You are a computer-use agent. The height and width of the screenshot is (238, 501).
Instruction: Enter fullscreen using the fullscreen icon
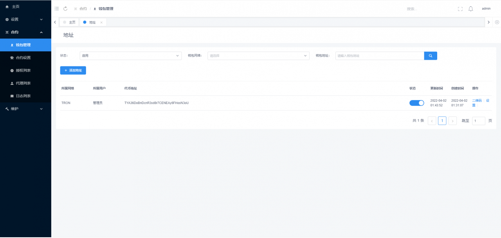pos(460,9)
